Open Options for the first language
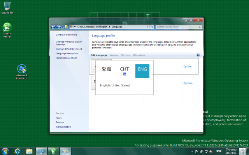The image size is (249, 155). click(x=188, y=66)
